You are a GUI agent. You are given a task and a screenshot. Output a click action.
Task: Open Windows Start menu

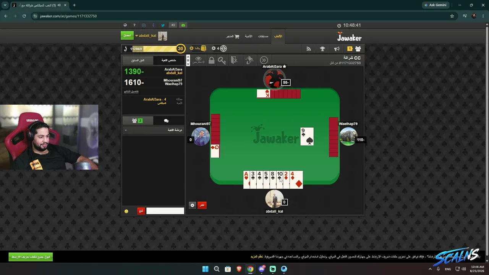point(205,269)
